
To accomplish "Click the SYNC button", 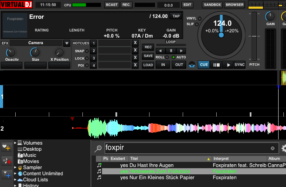I will (239, 65).
